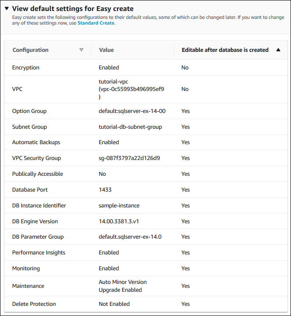Click the Database Port value 1433
Screen dimensions: 291x316
click(105, 190)
